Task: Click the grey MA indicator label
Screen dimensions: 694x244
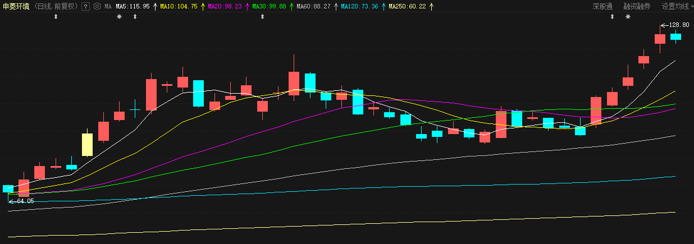Action: pyautogui.click(x=108, y=7)
